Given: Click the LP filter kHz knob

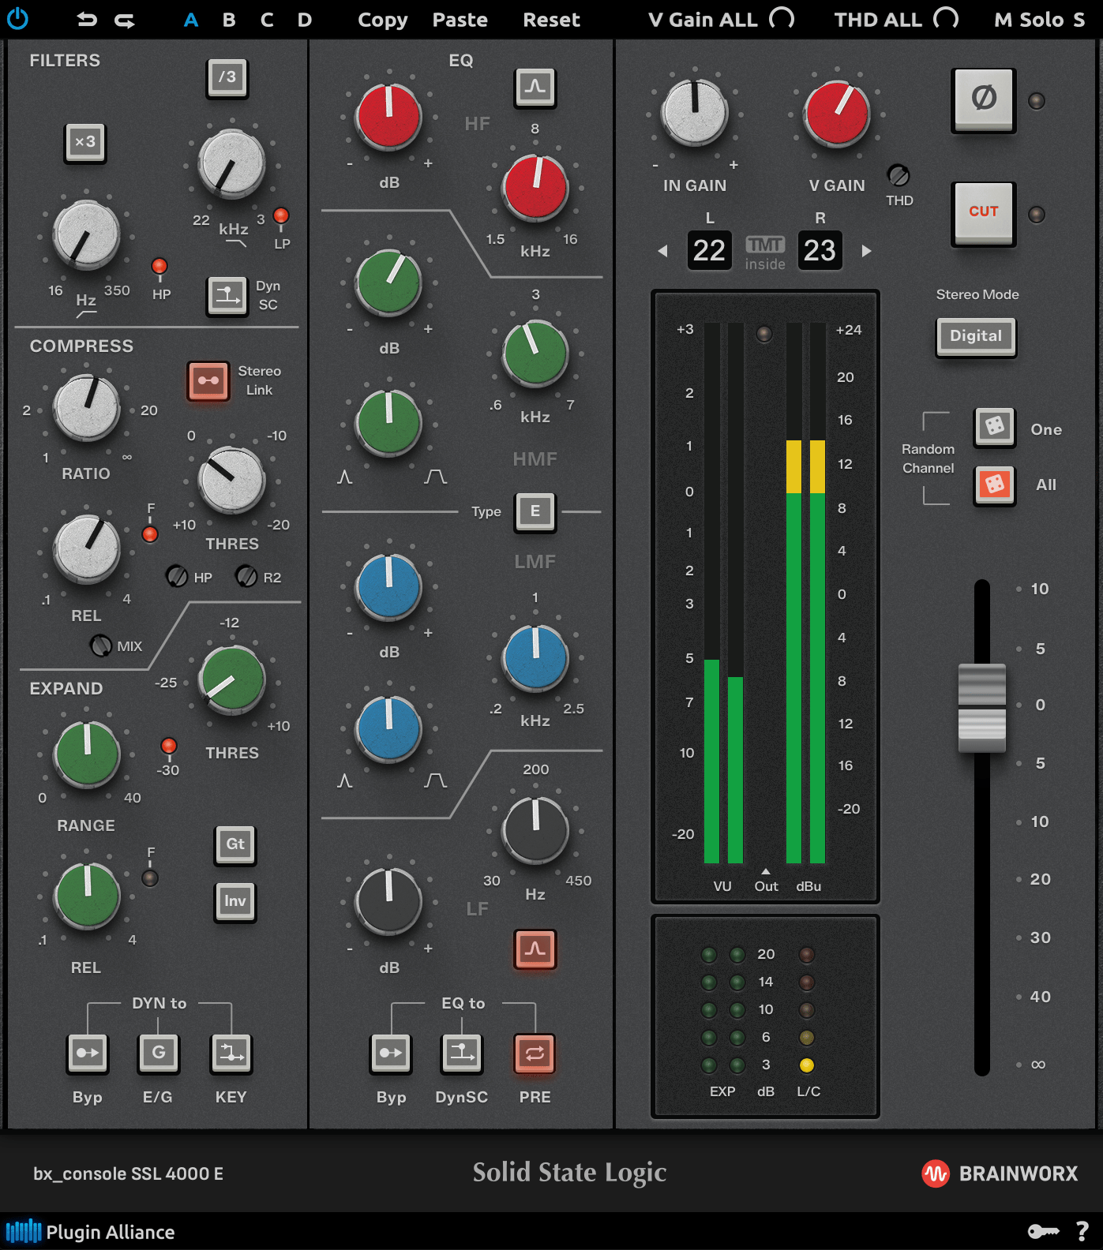Looking at the screenshot, I should (231, 164).
